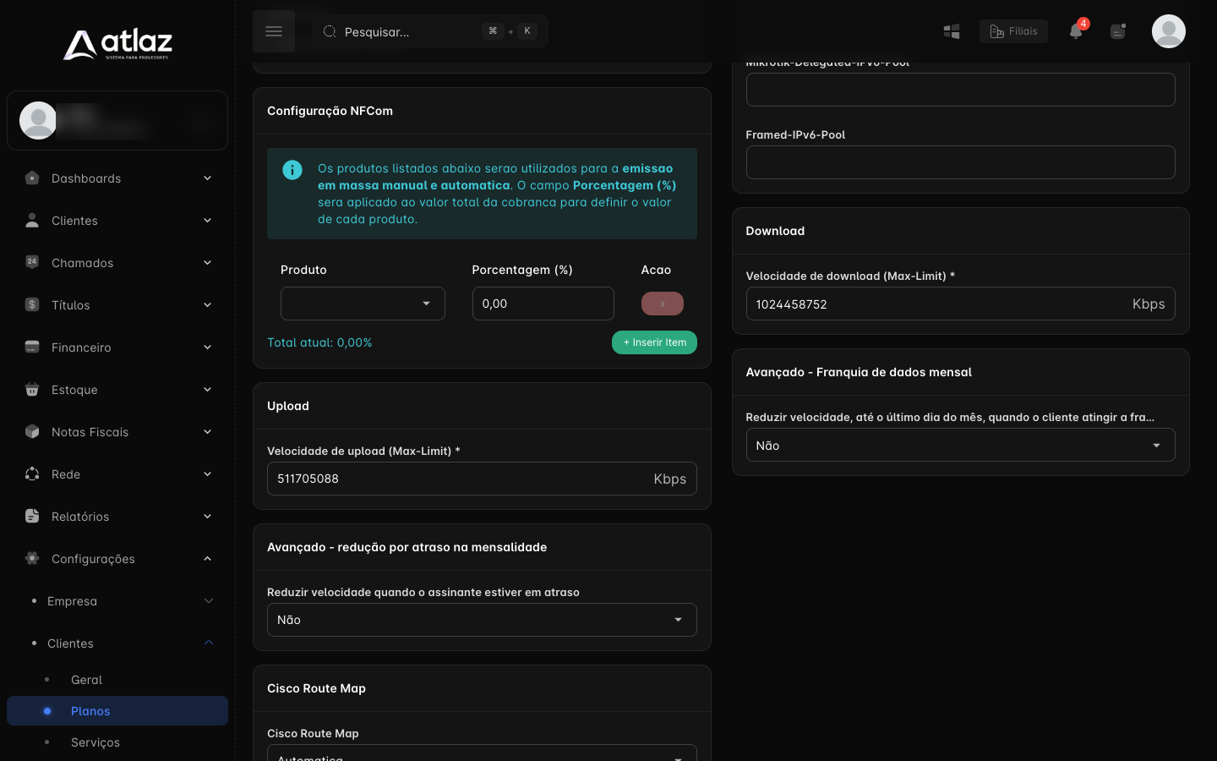Click the Dashboards sidebar icon

(32, 178)
